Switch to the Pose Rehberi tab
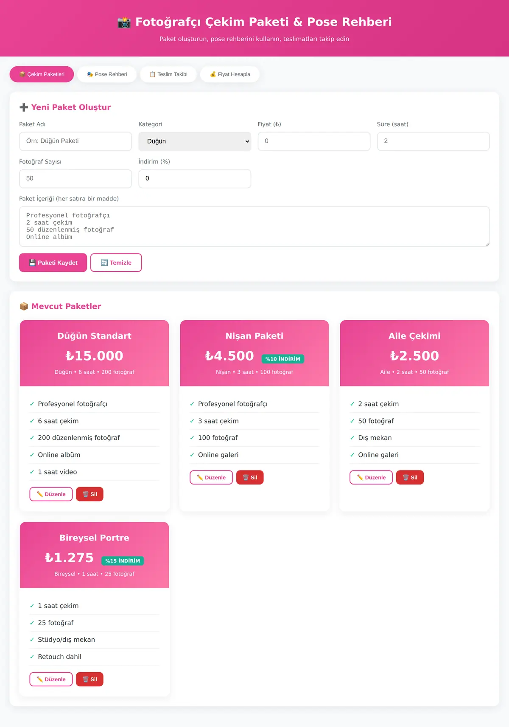The width and height of the screenshot is (509, 727). tap(107, 74)
